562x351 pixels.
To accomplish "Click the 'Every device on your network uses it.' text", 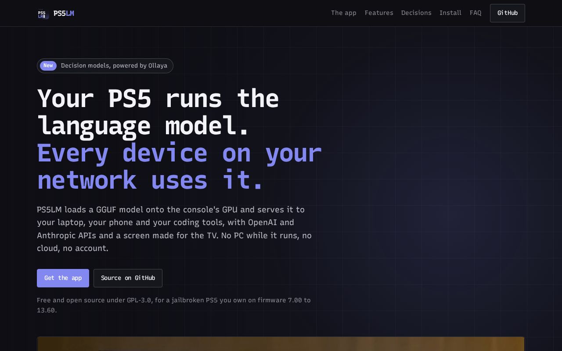I will click(180, 167).
